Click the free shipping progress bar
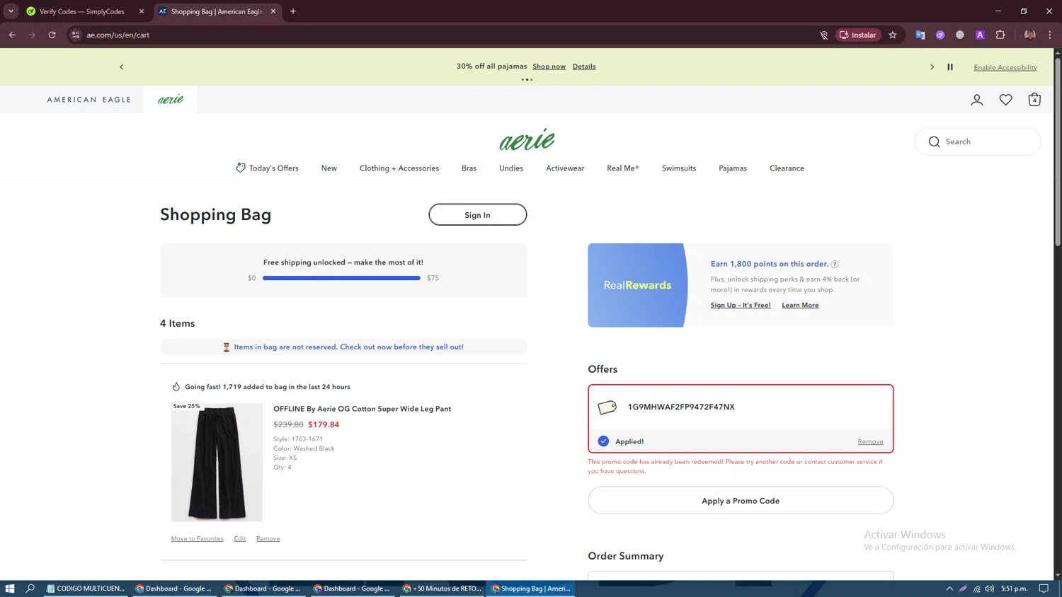 (x=341, y=278)
